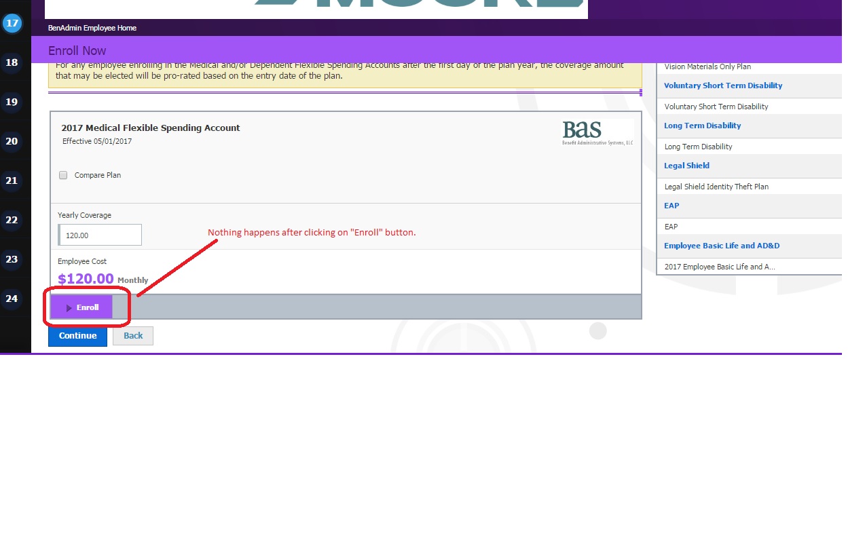Select Long Term Disability plan item
The image size is (865, 551).
pyautogui.click(x=698, y=147)
